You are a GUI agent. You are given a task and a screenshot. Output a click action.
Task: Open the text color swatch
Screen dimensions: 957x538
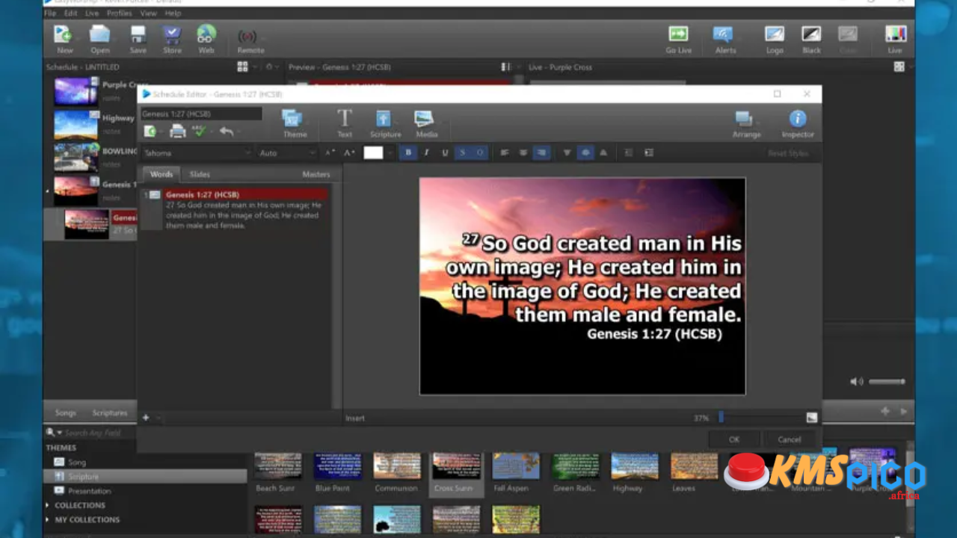tap(373, 152)
